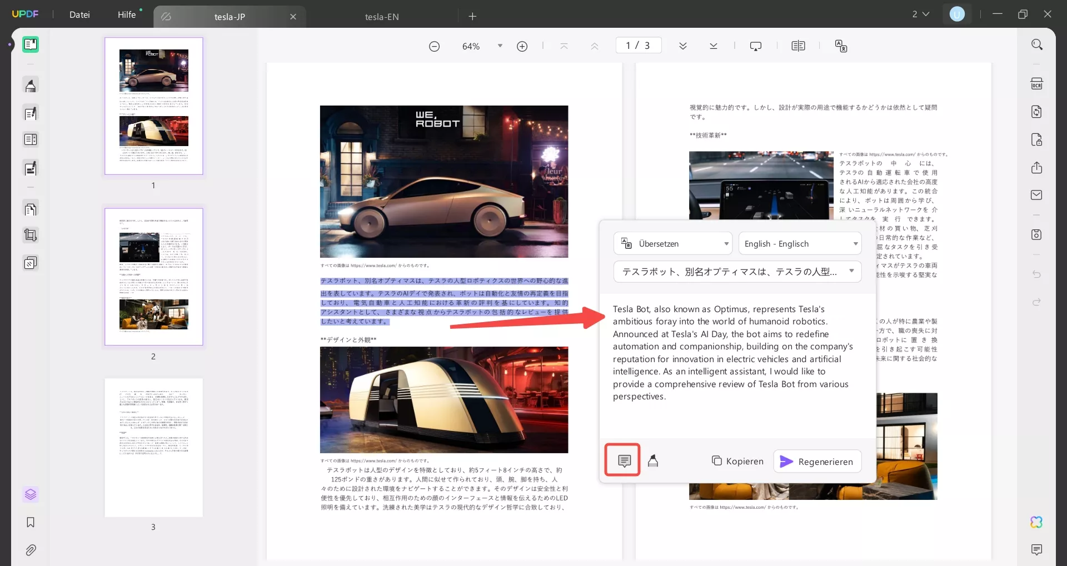Launch the UPDF AI assistant
The width and height of the screenshot is (1067, 566).
point(1037,522)
